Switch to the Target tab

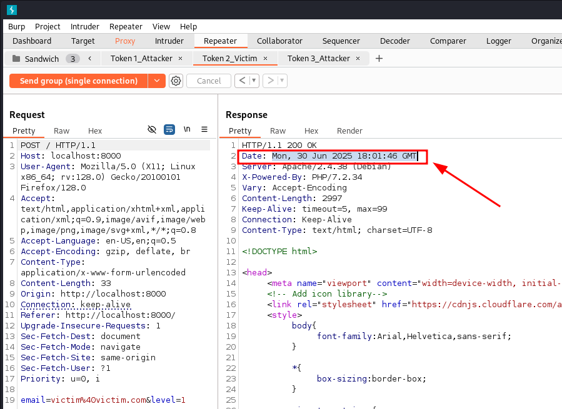click(83, 41)
